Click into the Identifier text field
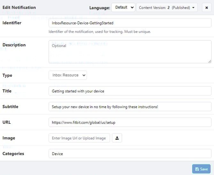This screenshot has height=175, width=214. point(130,23)
